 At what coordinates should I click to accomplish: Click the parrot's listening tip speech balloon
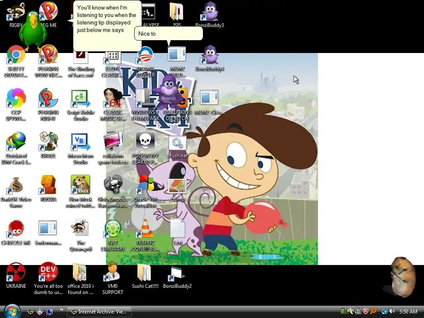(x=107, y=26)
